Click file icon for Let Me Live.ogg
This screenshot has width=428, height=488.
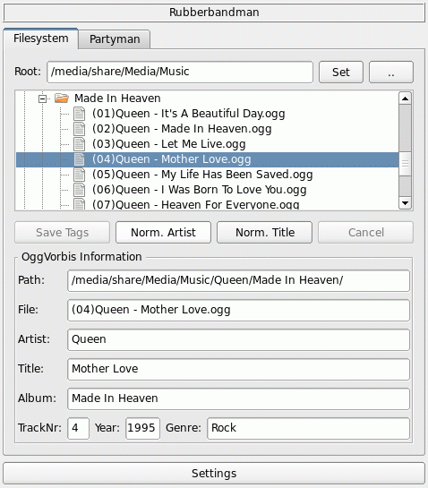(x=79, y=144)
